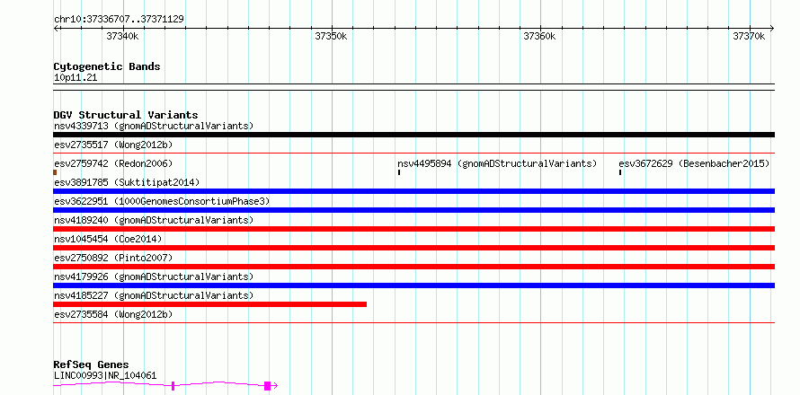Click the last magenta exon block of LINC00993
Image resolution: width=800 pixels, height=395 pixels.
267,386
